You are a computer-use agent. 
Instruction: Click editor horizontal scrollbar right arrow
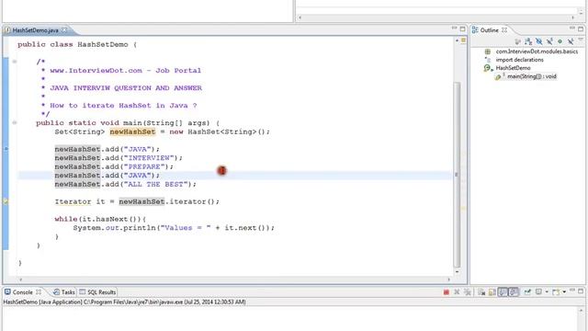click(449, 280)
